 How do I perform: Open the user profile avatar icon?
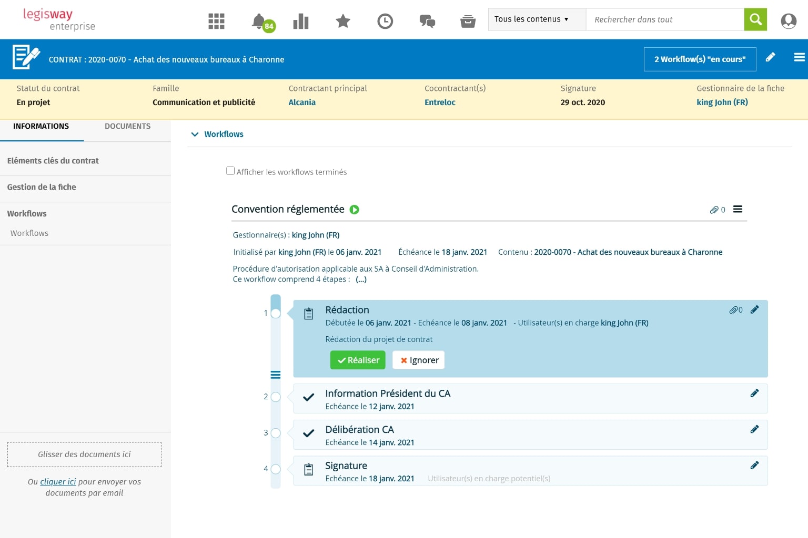[788, 21]
